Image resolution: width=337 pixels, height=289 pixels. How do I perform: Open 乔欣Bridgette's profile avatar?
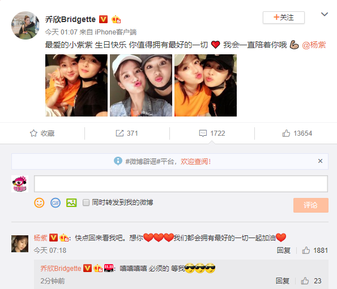pos(25,25)
